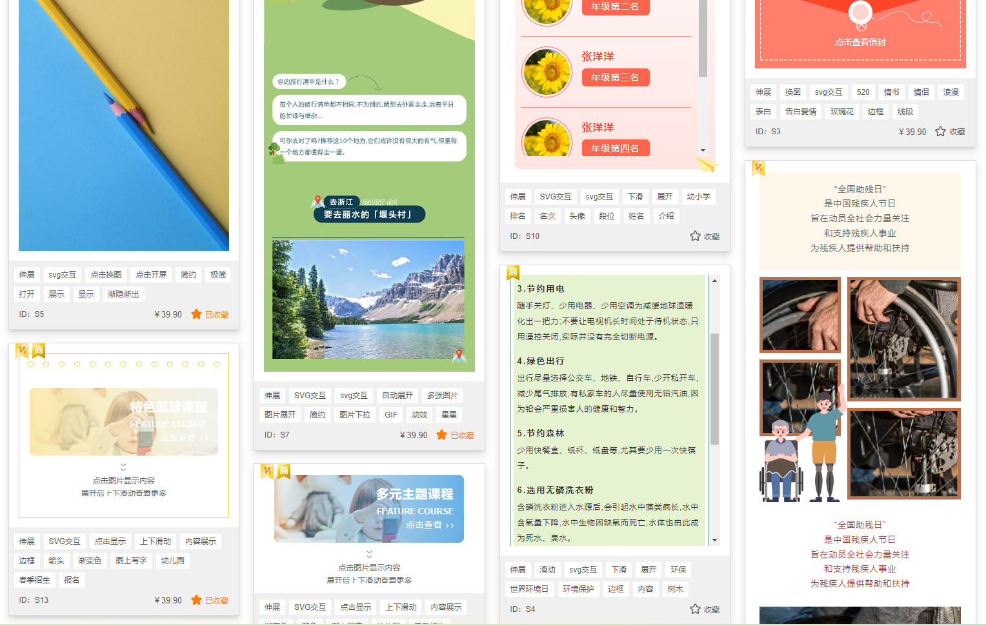Image resolution: width=986 pixels, height=626 pixels.
Task: Click the 商 badge on card ID S7
Action: point(284,471)
